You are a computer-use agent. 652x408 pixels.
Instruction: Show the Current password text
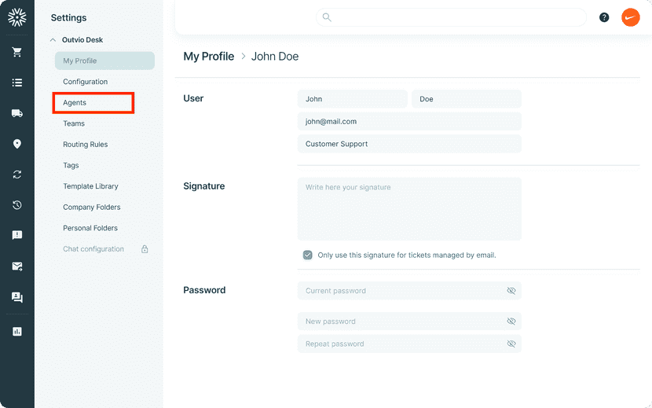click(511, 291)
